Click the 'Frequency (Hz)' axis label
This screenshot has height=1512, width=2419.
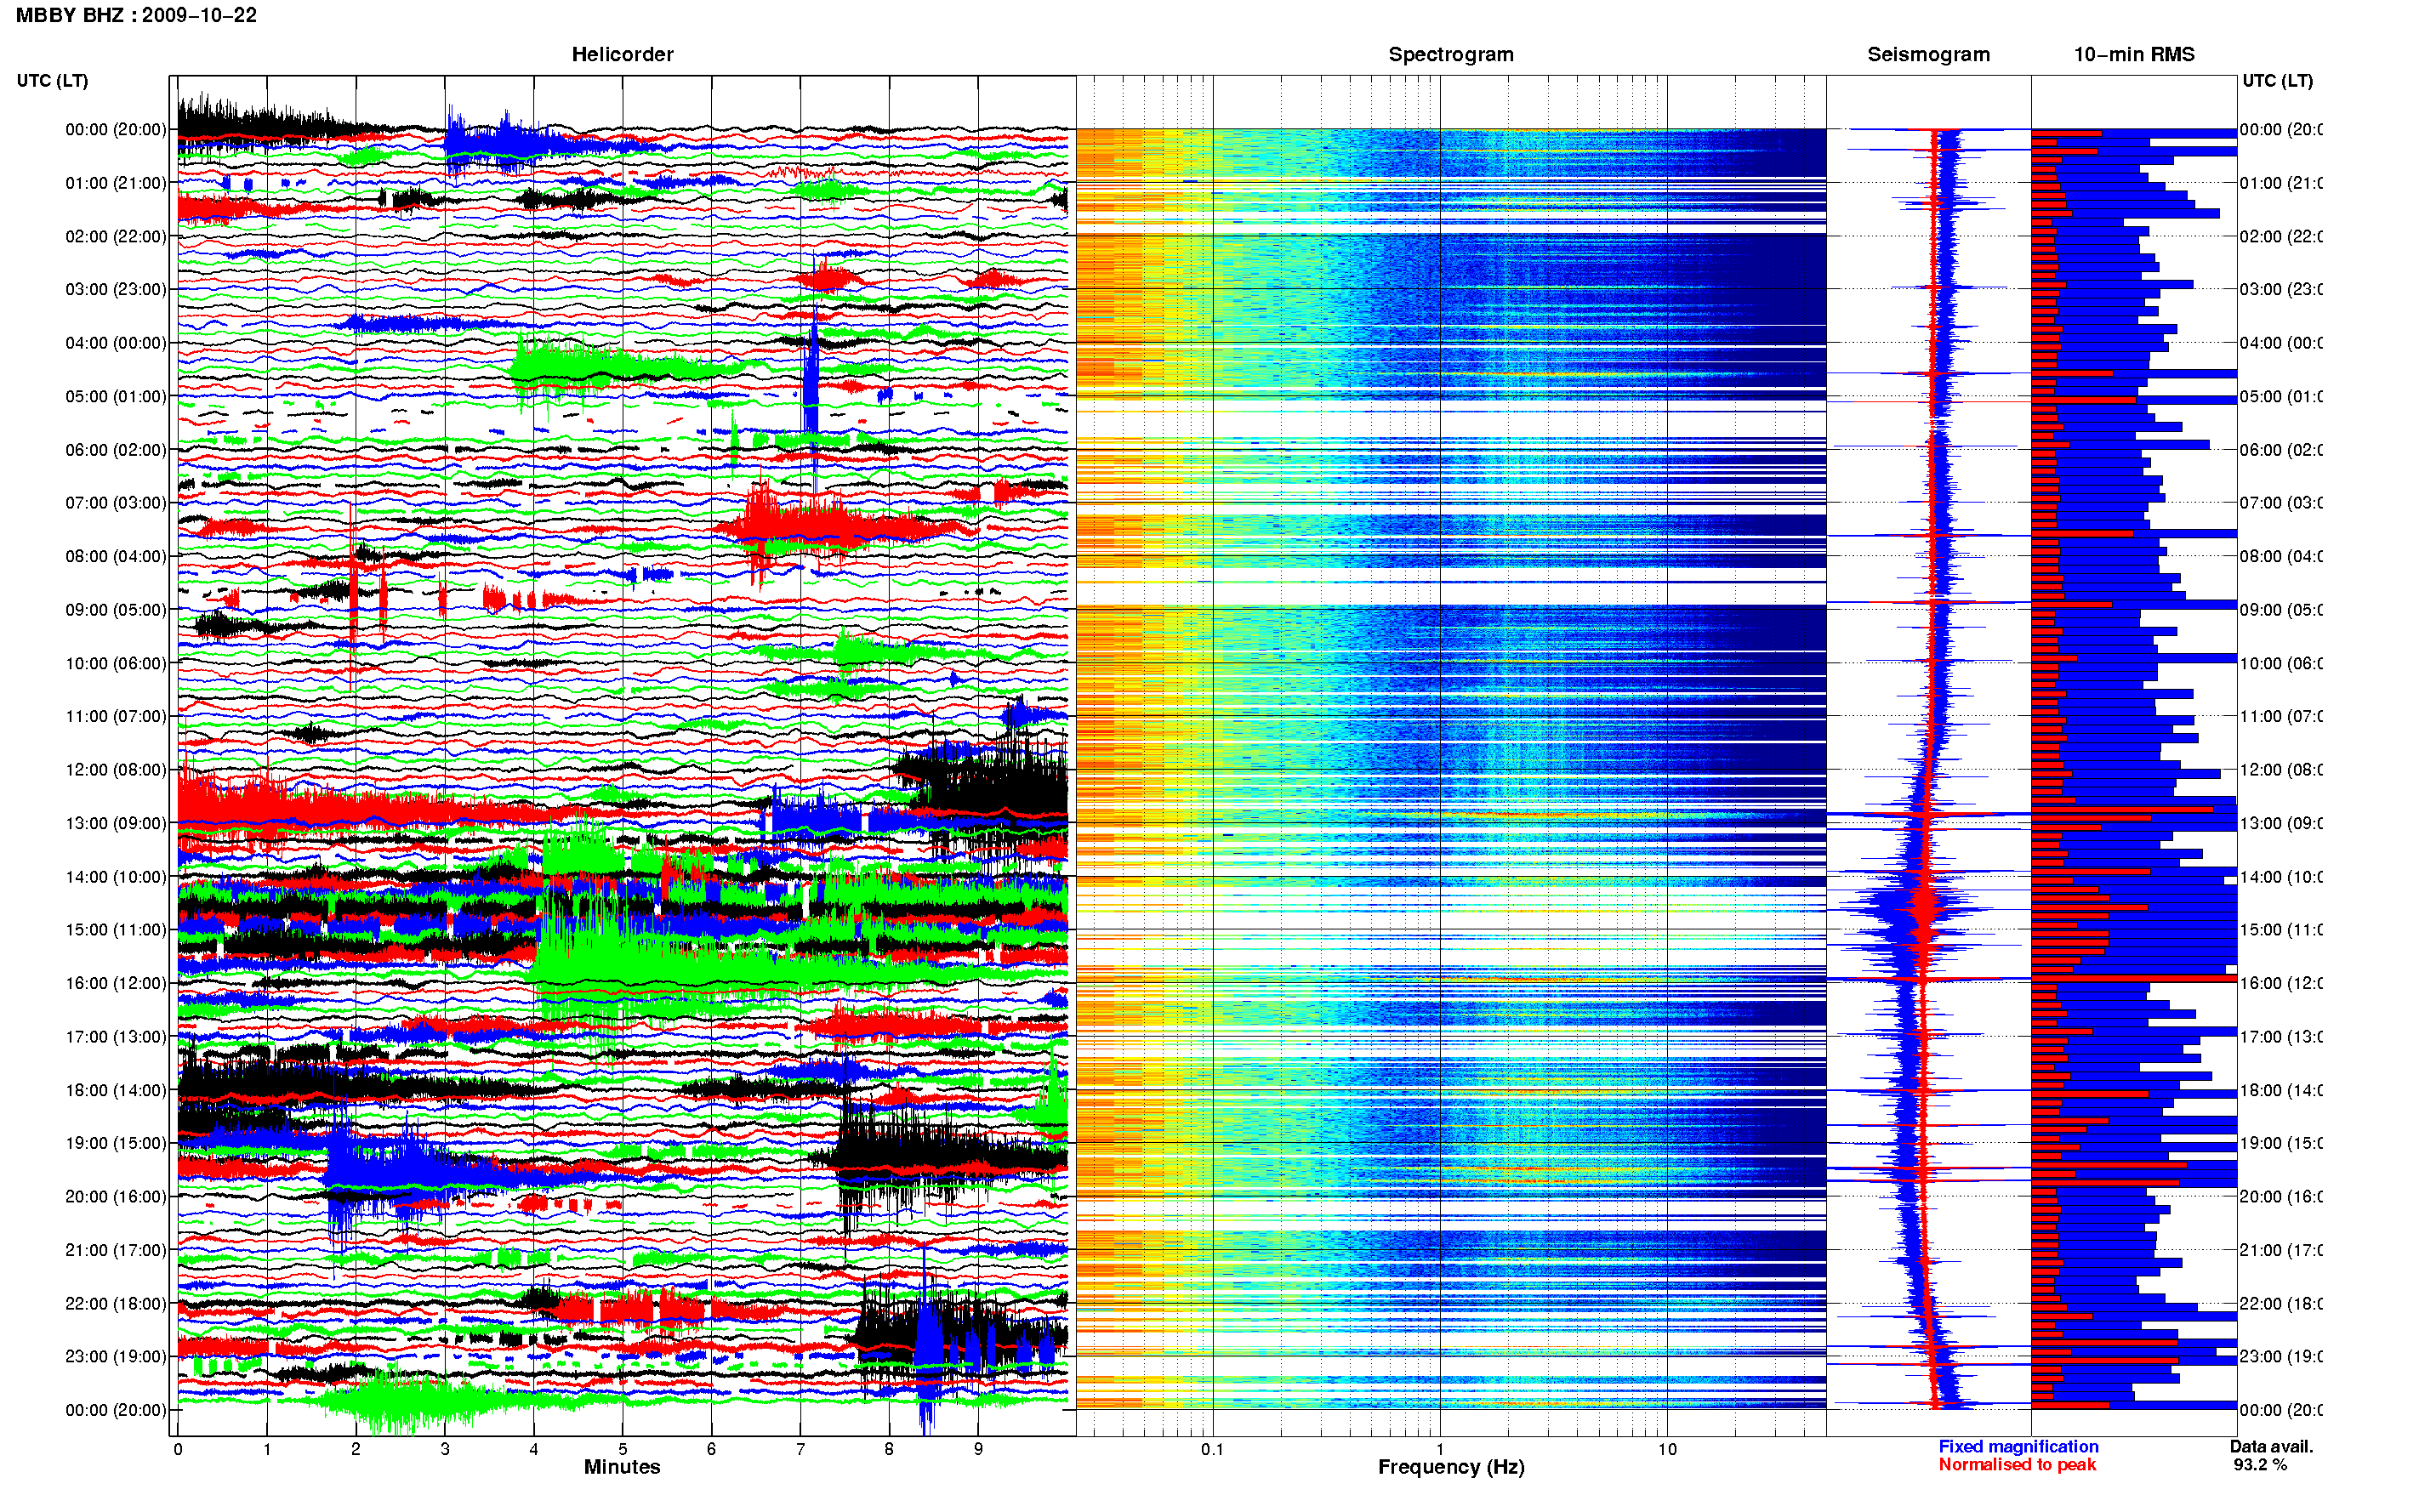(1451, 1467)
